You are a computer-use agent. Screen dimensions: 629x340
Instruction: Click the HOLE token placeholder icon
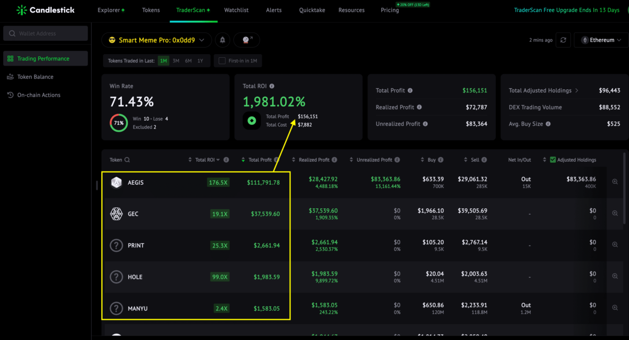point(116,277)
